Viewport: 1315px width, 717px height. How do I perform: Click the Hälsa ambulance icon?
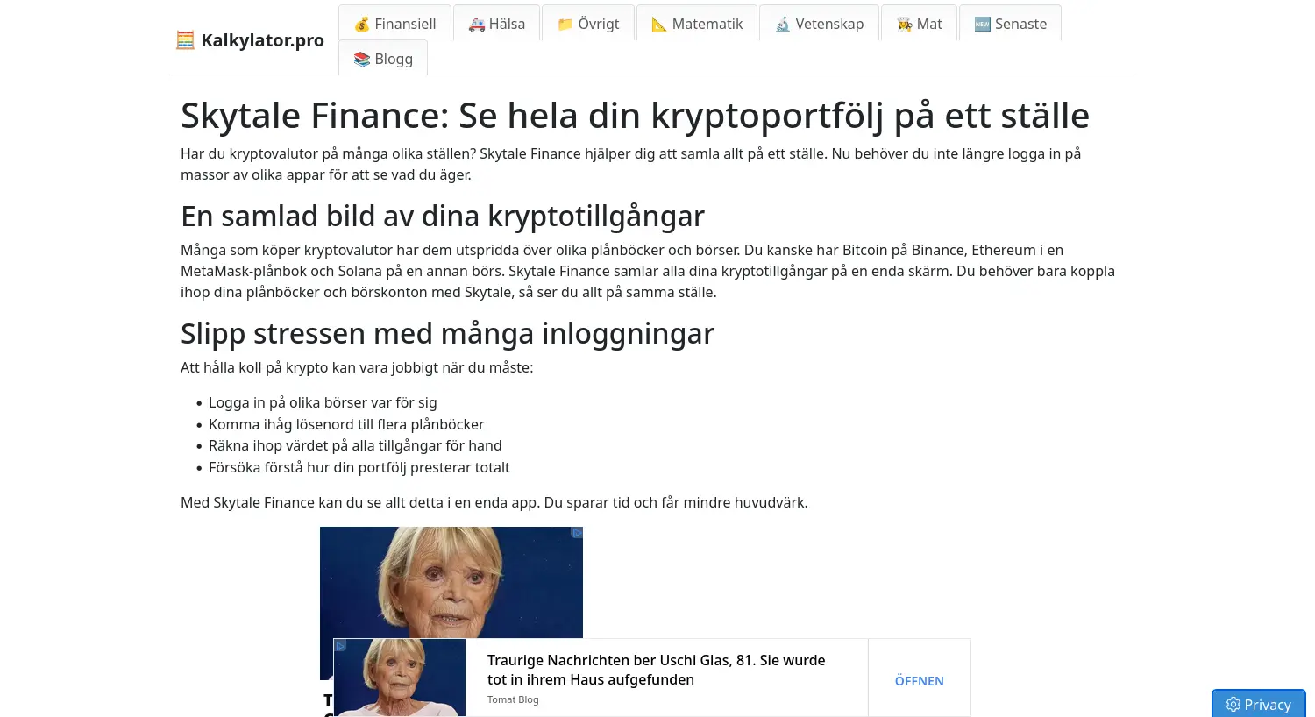coord(476,24)
